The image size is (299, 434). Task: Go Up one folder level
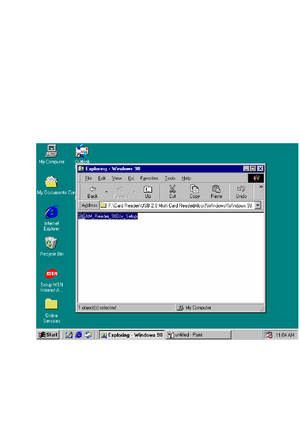[148, 192]
